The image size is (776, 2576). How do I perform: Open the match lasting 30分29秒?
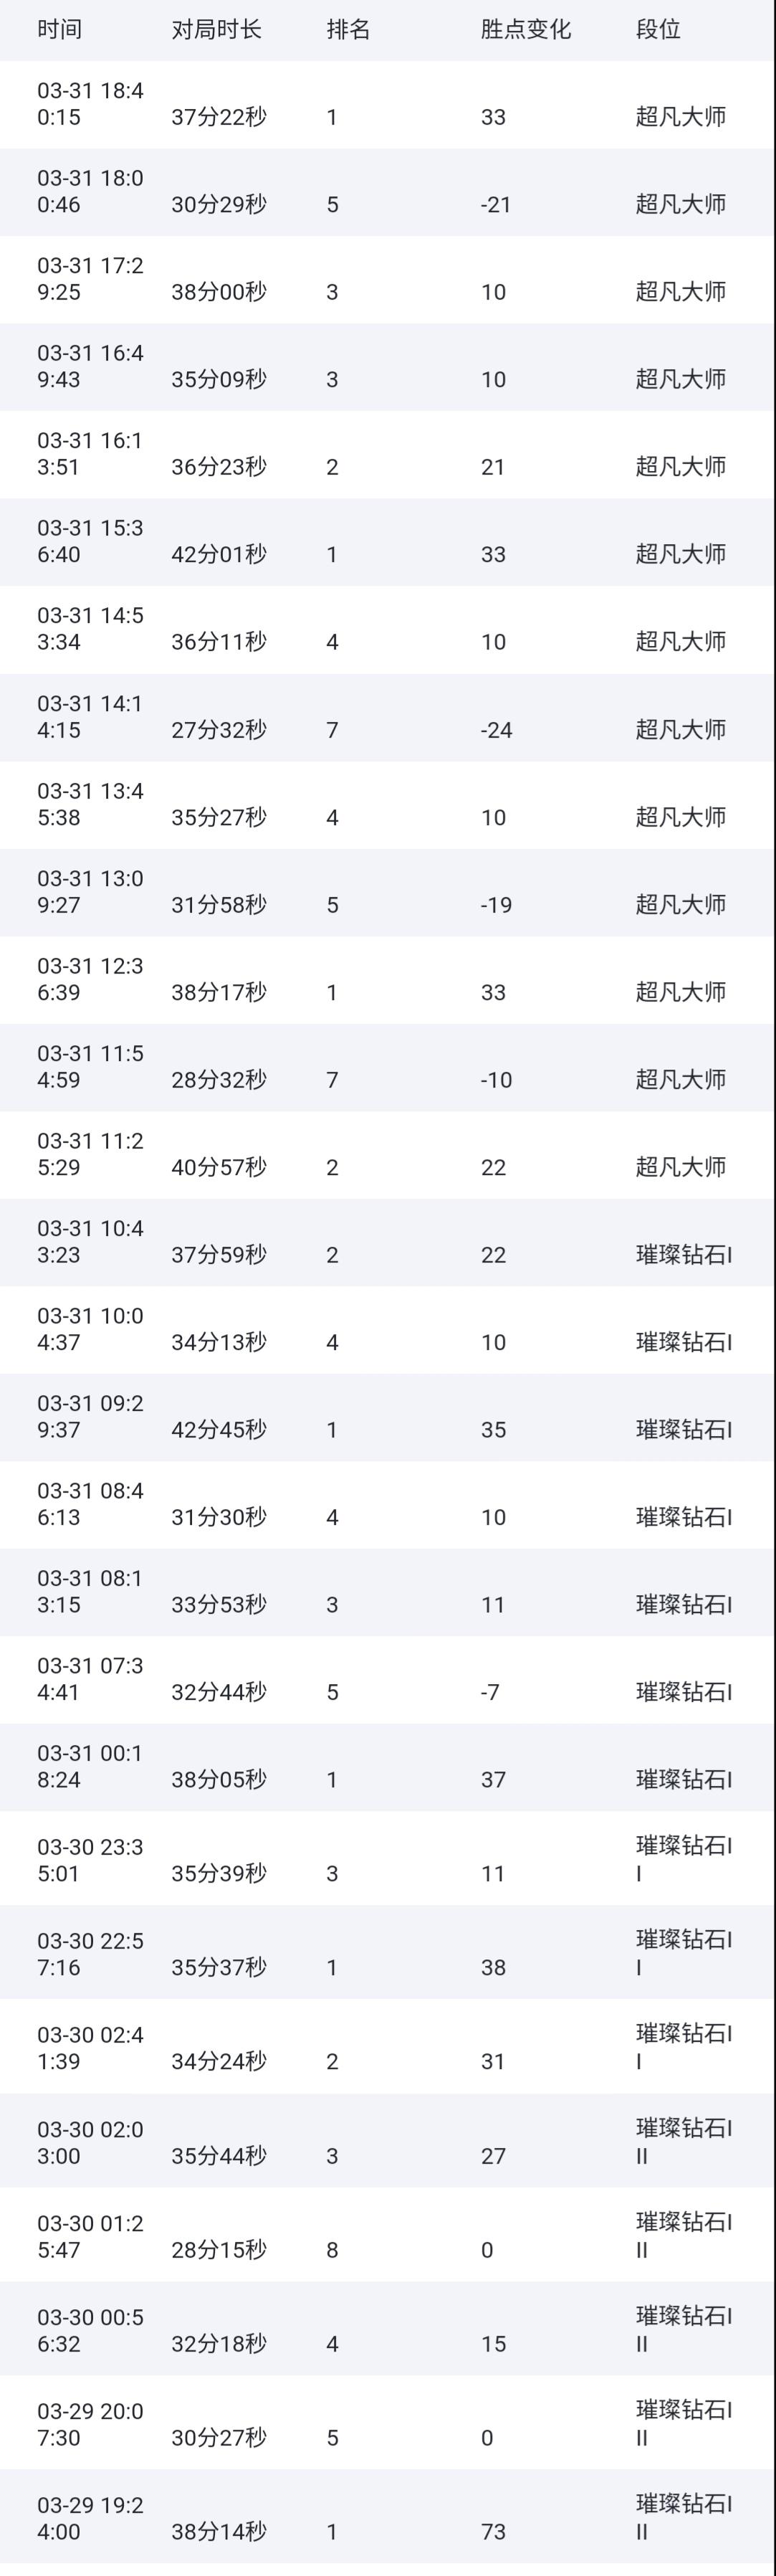pyautogui.click(x=388, y=192)
